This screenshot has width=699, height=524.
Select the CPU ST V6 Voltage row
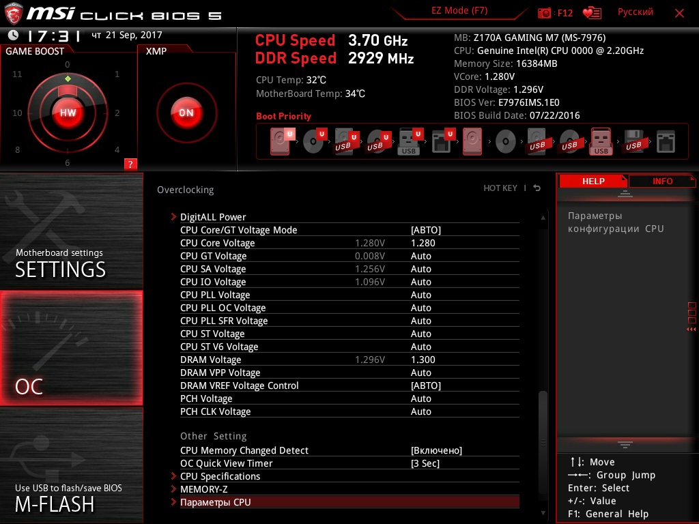tap(349, 347)
